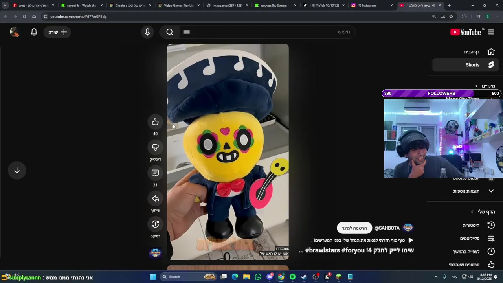Image resolution: width=503 pixels, height=283 pixels.
Task: Open Steam from the taskbar
Action: [x=304, y=277]
